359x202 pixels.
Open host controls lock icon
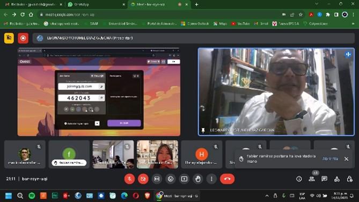coord(349,179)
